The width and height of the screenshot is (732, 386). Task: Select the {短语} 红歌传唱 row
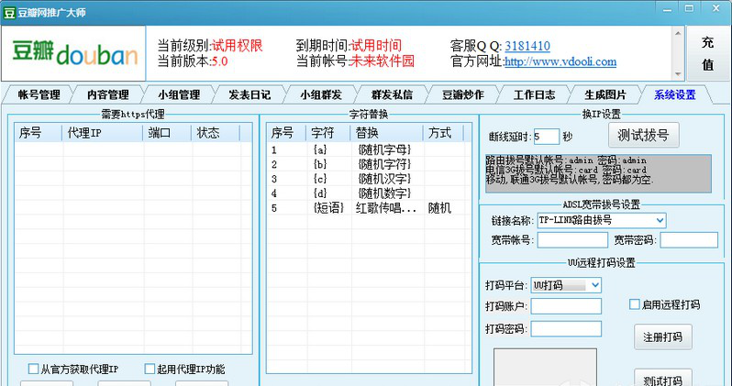(x=369, y=208)
